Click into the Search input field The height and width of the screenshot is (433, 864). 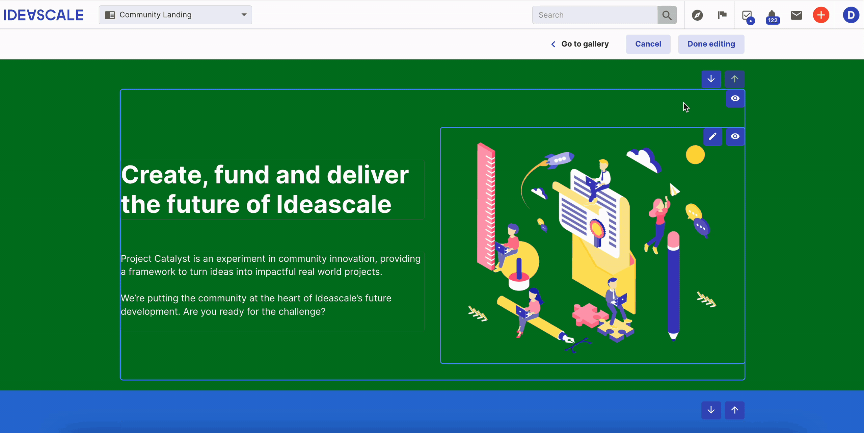tap(595, 15)
